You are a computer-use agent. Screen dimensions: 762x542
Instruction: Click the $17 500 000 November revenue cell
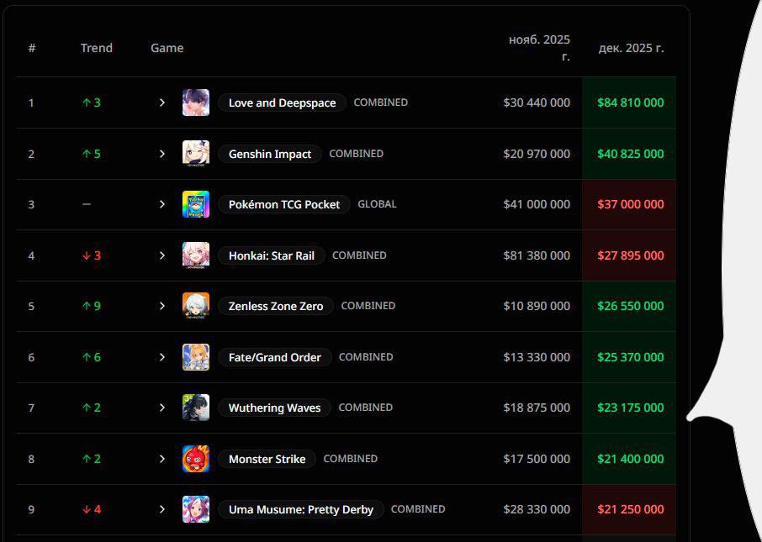pos(537,459)
